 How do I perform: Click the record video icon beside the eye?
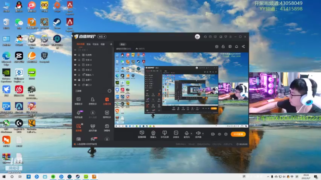click(213, 134)
